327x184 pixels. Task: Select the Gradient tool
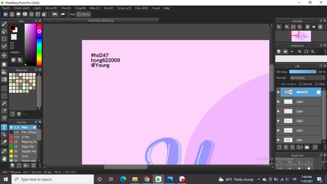tap(4, 80)
